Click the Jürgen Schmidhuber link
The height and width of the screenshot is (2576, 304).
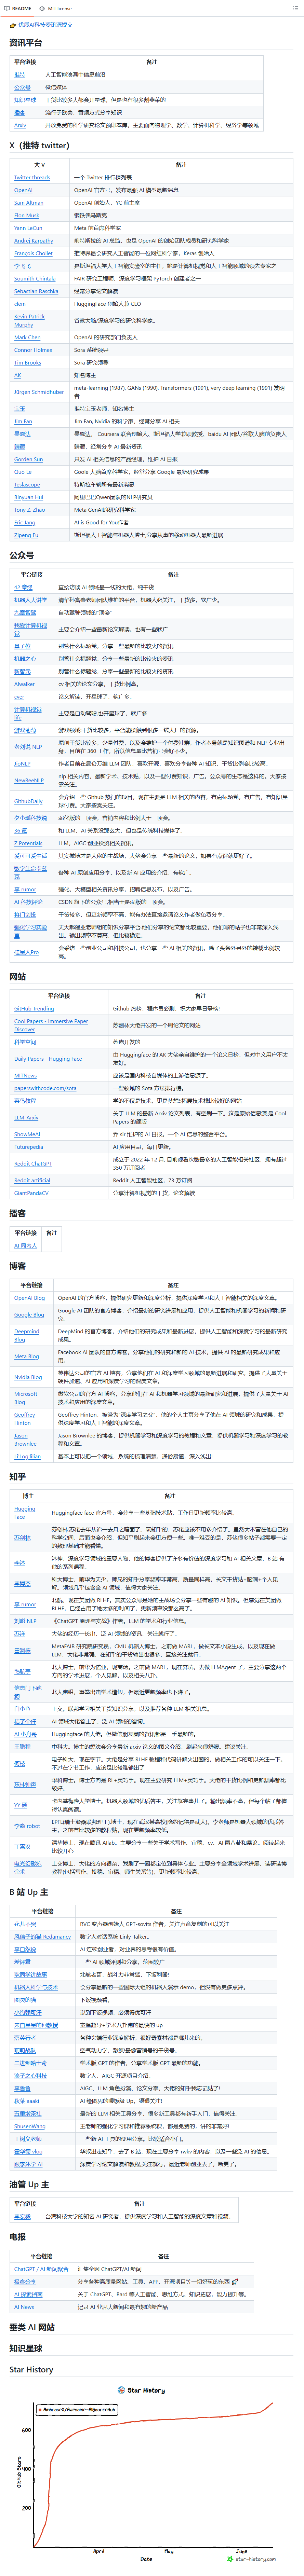[38, 392]
